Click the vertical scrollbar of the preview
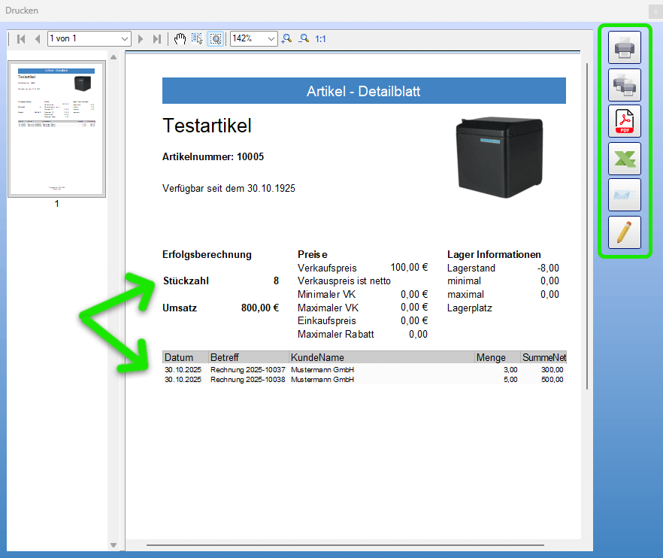 point(586,226)
